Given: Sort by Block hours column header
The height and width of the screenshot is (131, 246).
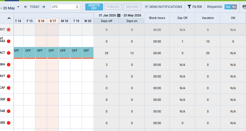Looking at the screenshot, I should 157,18.
